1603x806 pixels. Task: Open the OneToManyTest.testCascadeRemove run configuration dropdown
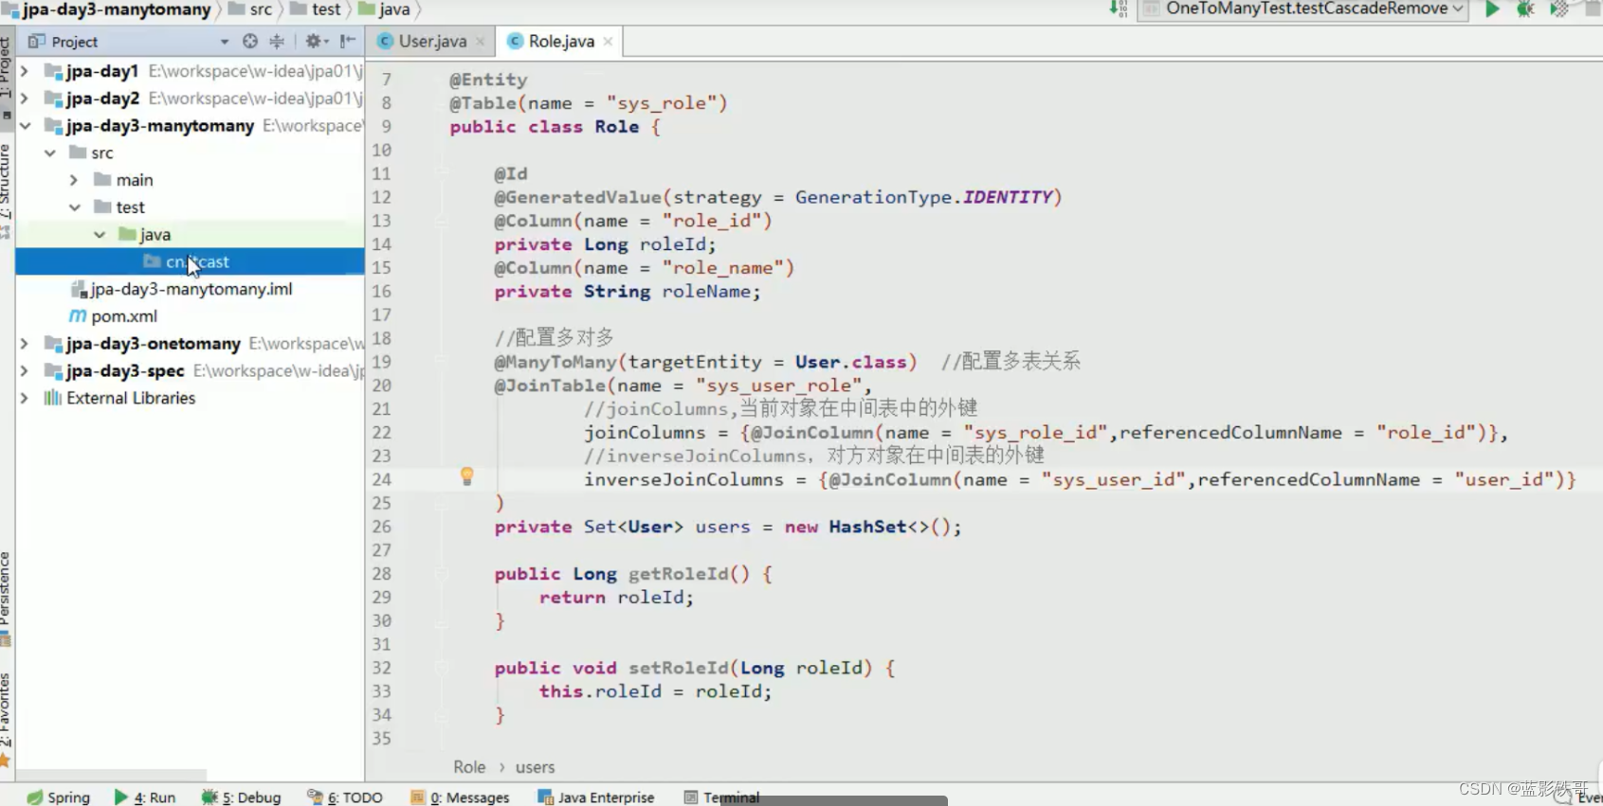(x=1303, y=9)
